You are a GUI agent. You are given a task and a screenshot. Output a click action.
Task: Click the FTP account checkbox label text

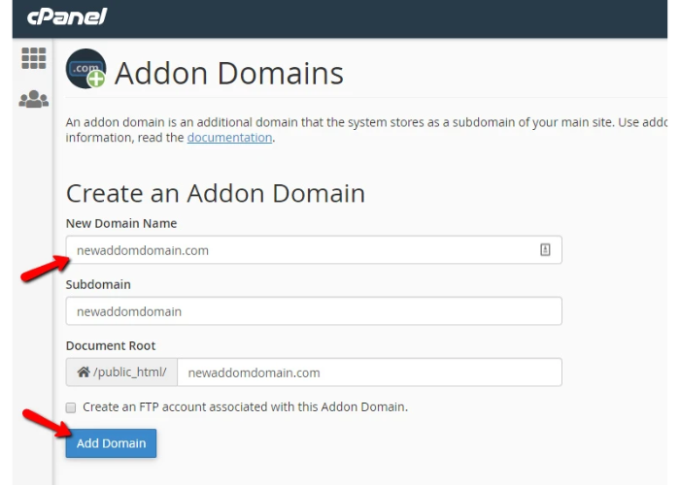point(246,407)
